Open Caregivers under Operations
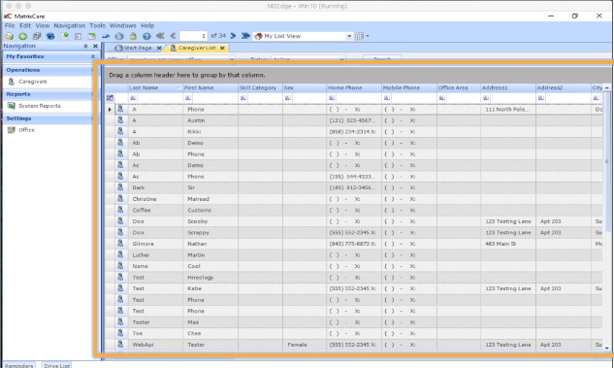The height and width of the screenshot is (368, 614). pos(33,82)
